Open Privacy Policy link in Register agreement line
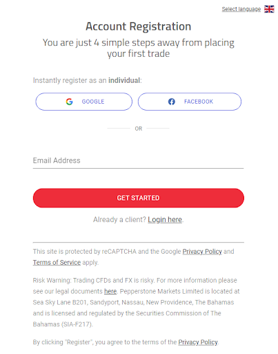 point(198,342)
